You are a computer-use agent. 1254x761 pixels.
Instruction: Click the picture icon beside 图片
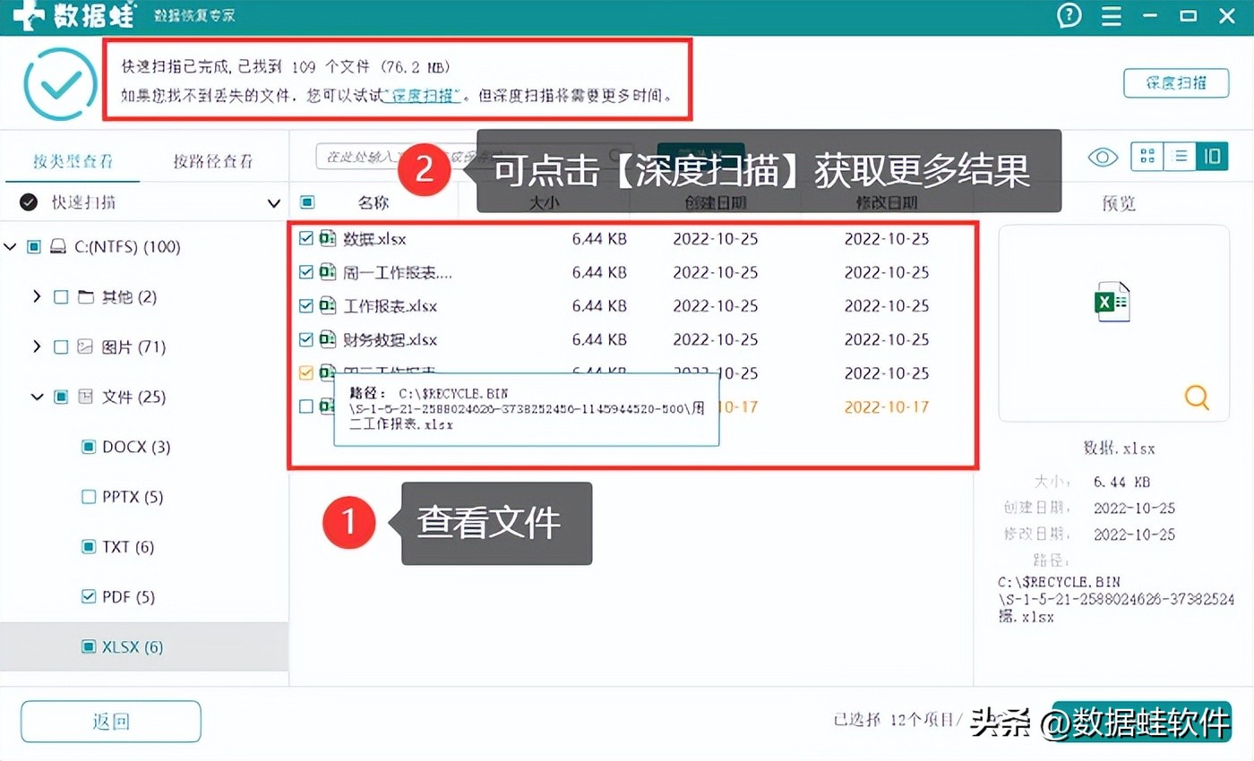[86, 346]
